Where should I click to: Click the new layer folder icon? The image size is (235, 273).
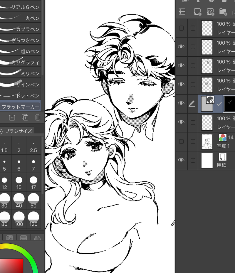pos(223,12)
